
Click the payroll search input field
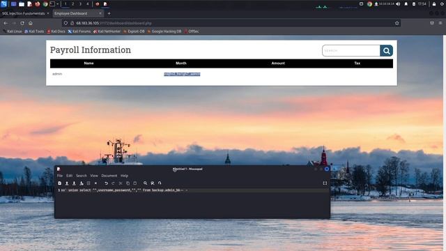[x=351, y=51]
